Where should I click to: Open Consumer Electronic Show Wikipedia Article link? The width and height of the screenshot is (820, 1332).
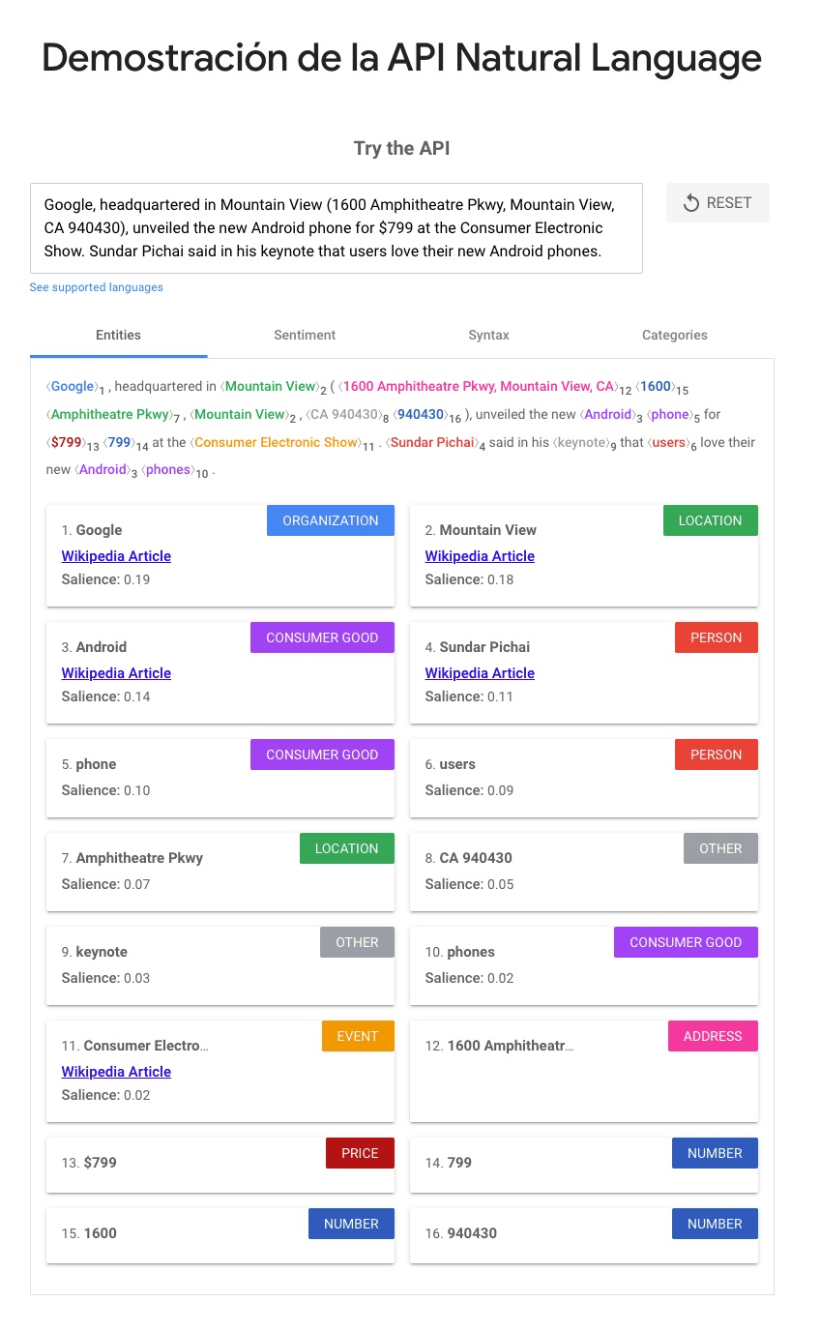click(116, 1072)
